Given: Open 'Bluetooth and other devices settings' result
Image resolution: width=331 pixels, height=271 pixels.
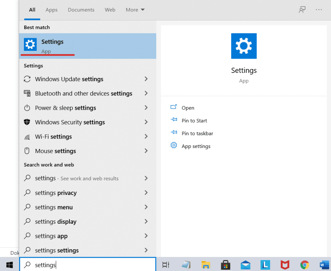Looking at the screenshot, I should click(x=88, y=94).
